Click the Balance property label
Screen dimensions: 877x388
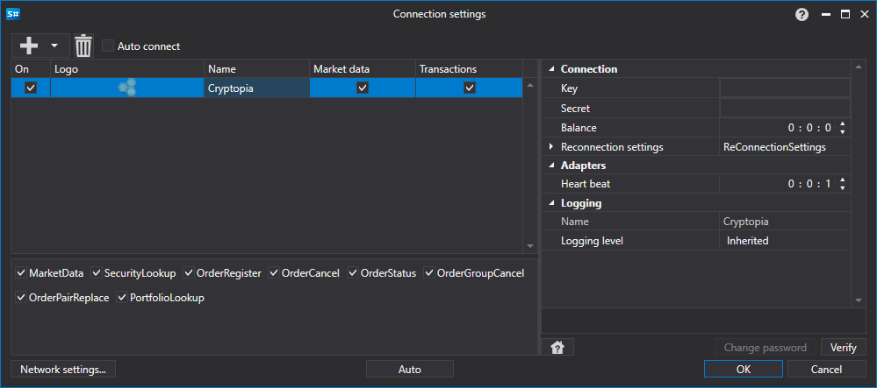(579, 127)
